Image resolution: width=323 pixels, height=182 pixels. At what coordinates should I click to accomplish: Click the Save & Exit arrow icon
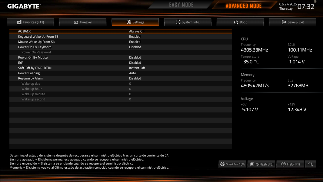tap(284, 22)
